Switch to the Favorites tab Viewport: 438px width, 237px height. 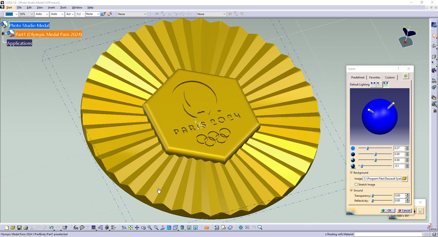375,77
